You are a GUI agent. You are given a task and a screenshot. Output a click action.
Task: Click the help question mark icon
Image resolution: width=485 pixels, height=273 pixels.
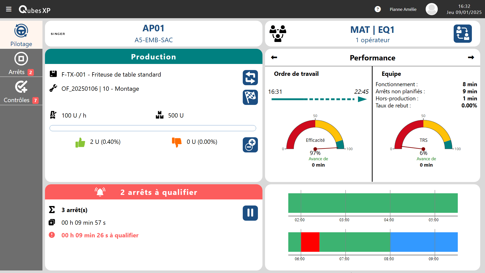[377, 9]
